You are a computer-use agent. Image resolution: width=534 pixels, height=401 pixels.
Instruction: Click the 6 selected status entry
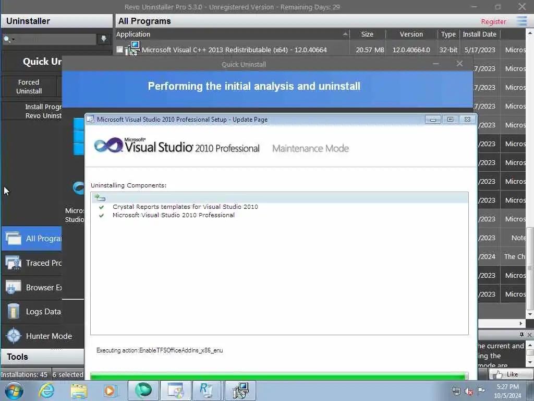(x=68, y=374)
